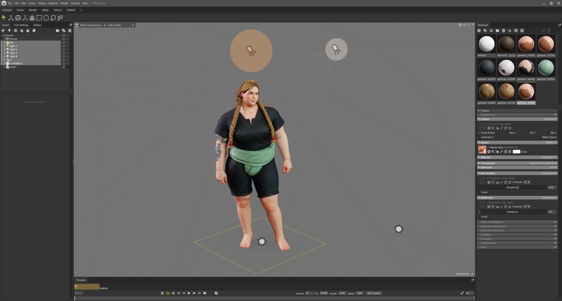Activate the Translate gizmo tool
Image resolution: width=562 pixels, height=301 pixels.
point(11,18)
